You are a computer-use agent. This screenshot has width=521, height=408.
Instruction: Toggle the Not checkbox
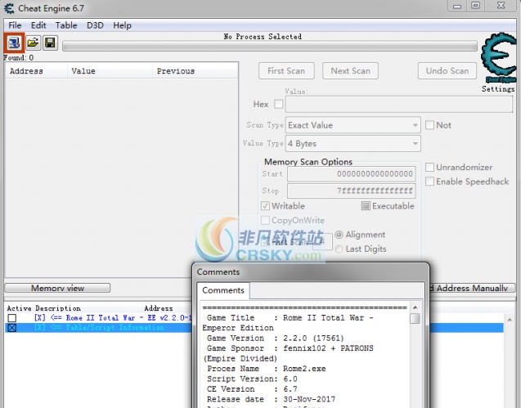coord(429,125)
